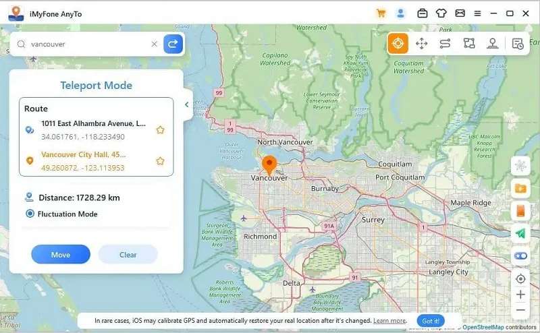Collapse the Teleport Mode side panel
The height and width of the screenshot is (333, 540).
[x=187, y=104]
